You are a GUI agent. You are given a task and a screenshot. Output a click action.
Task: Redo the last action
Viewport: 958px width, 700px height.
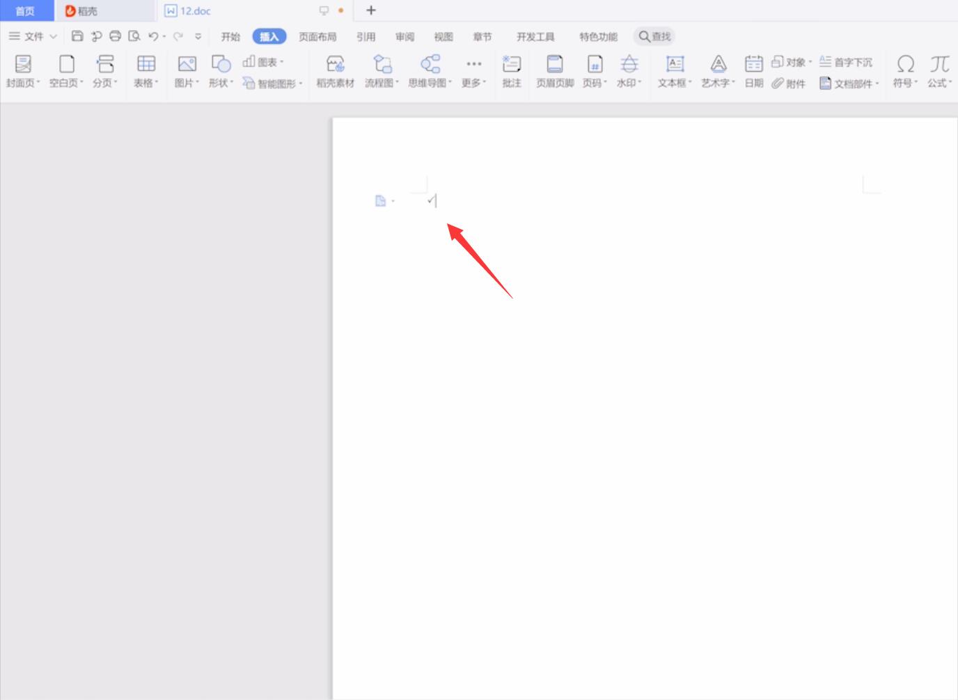[178, 36]
